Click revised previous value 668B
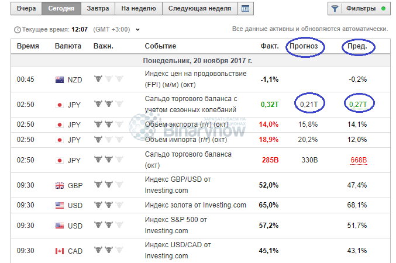396x263 pixels. point(359,160)
